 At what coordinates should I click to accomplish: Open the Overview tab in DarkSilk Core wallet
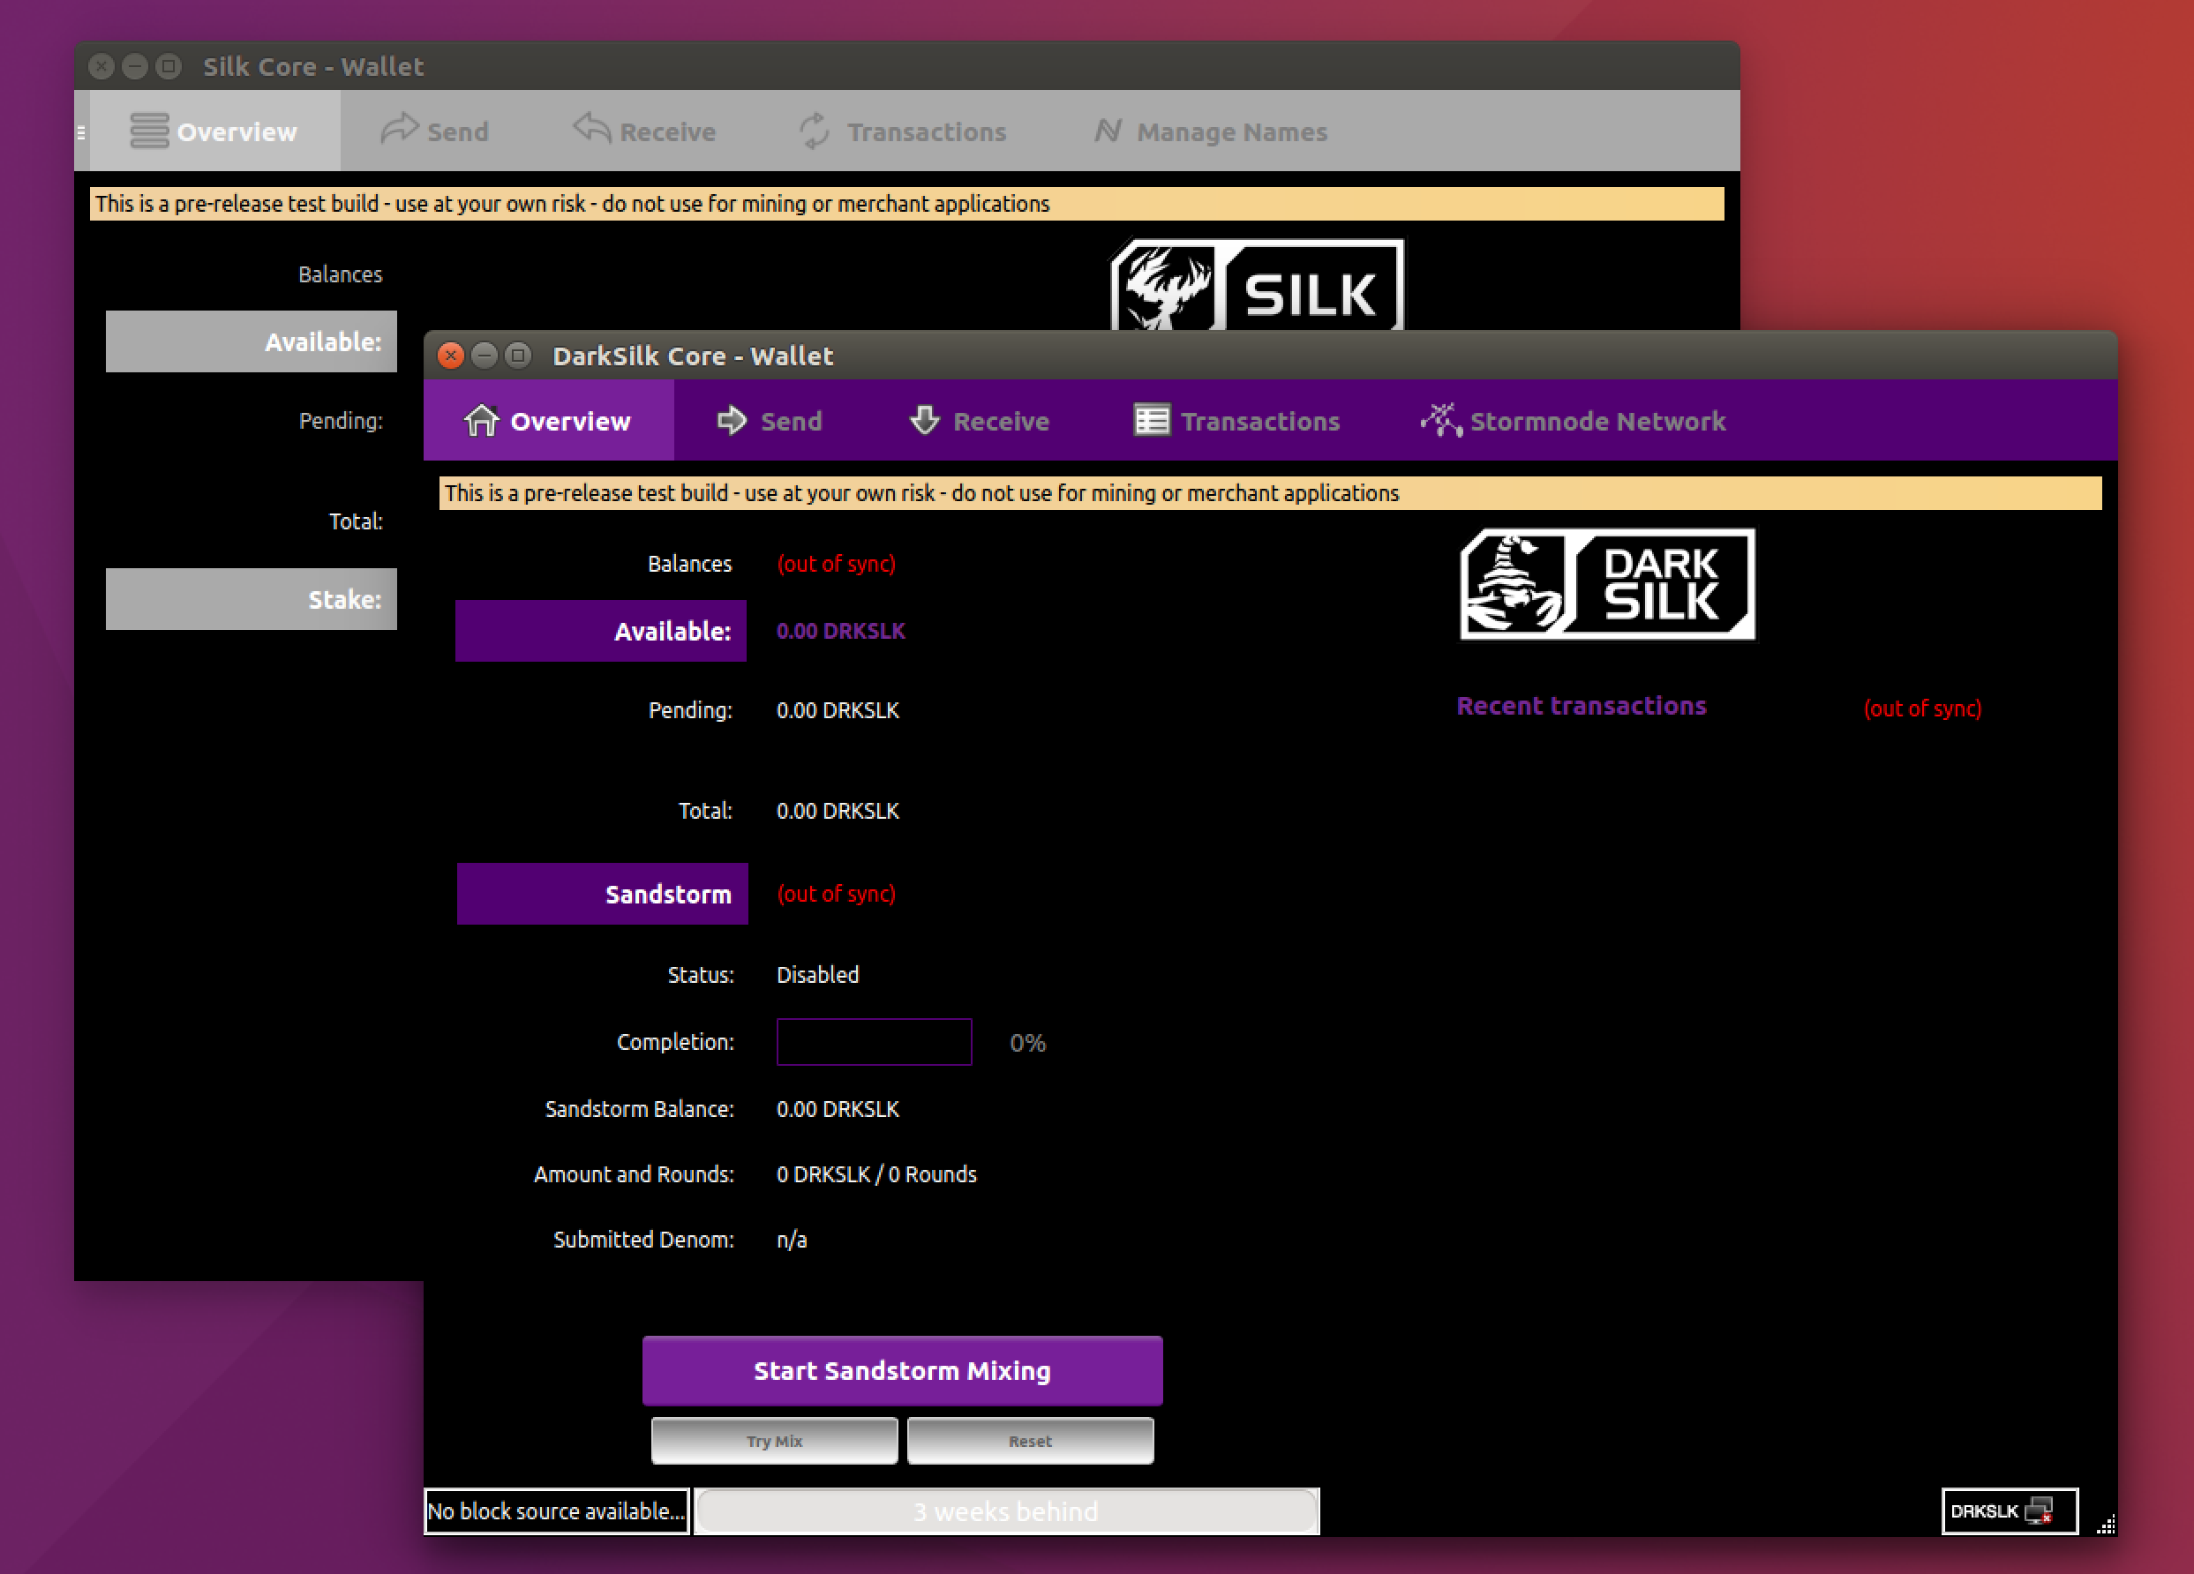click(547, 421)
